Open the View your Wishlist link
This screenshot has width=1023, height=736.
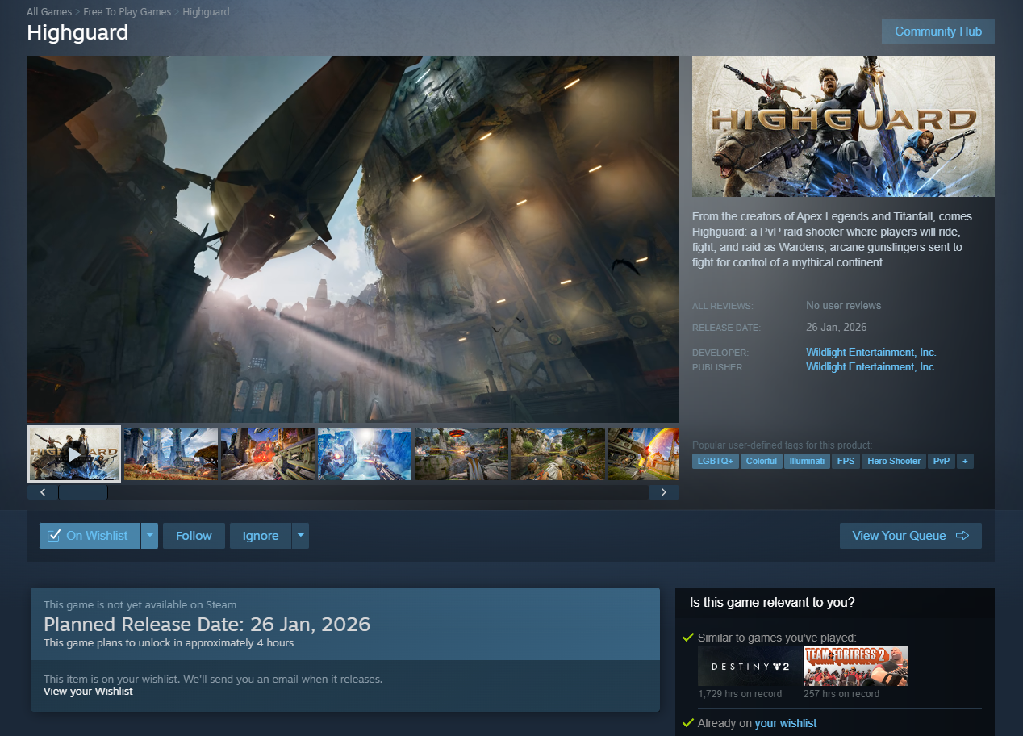(88, 692)
